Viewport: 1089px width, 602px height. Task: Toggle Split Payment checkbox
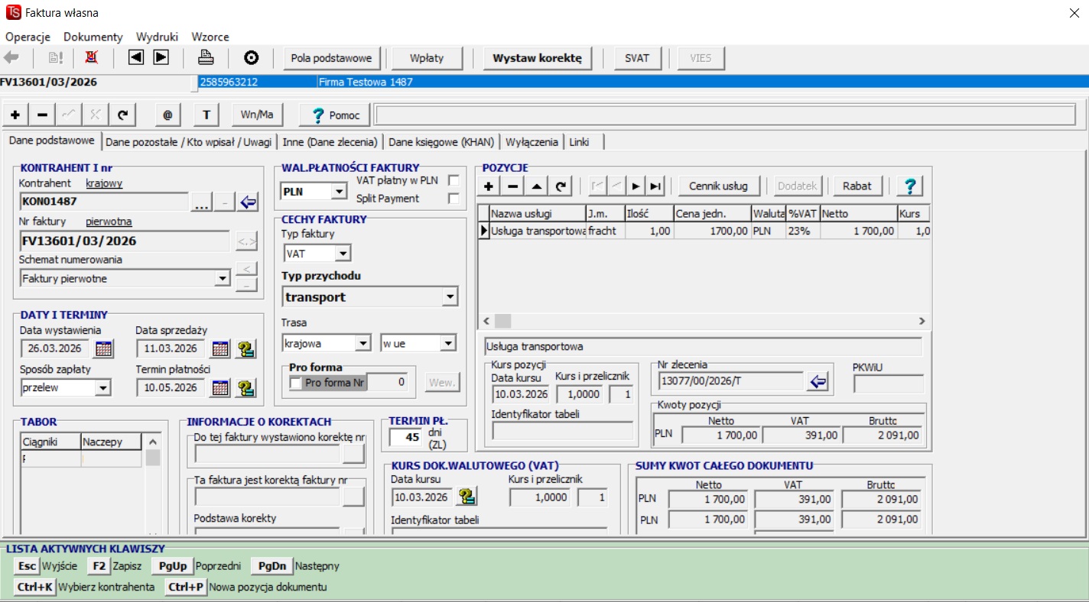point(453,199)
